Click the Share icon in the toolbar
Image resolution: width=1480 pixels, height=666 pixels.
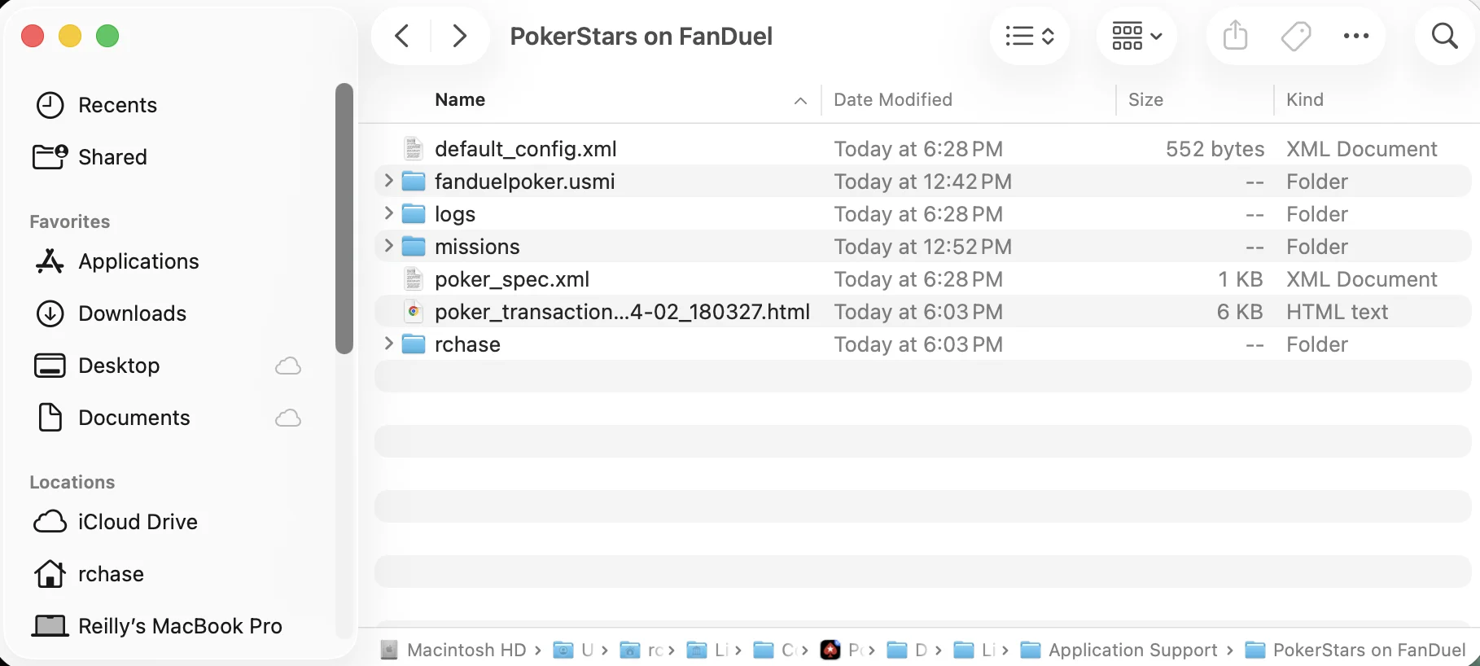[x=1235, y=36]
